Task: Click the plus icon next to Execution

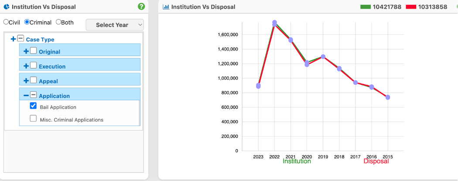Action: pos(26,66)
